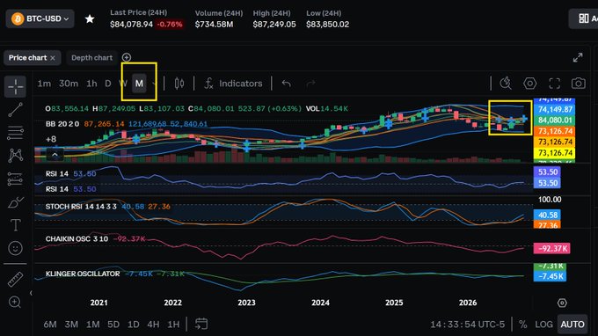Open the emoji sticker tool
Viewport: 598px width, 336px height.
[x=15, y=248]
